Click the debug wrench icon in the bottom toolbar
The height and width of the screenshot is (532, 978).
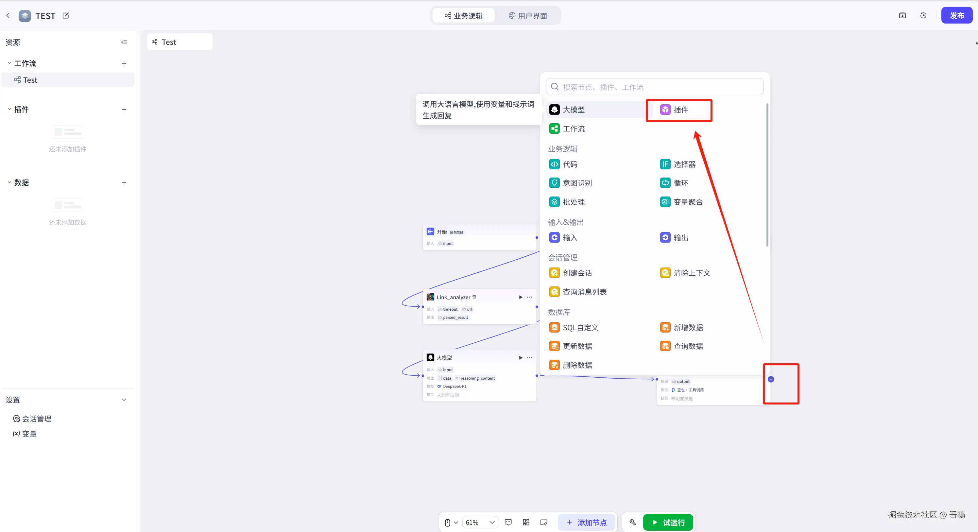632,523
